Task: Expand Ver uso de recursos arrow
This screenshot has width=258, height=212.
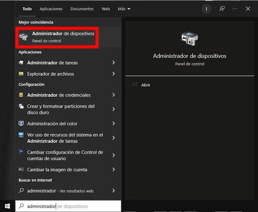Action: pos(114,138)
